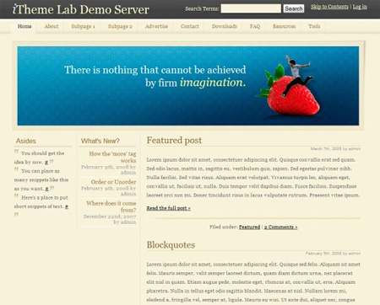Go to Subpage 2 tab
The image size is (380, 305).
point(120,26)
